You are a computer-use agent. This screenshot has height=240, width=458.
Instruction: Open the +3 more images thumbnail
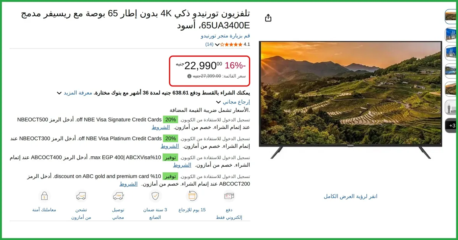[x=452, y=125]
